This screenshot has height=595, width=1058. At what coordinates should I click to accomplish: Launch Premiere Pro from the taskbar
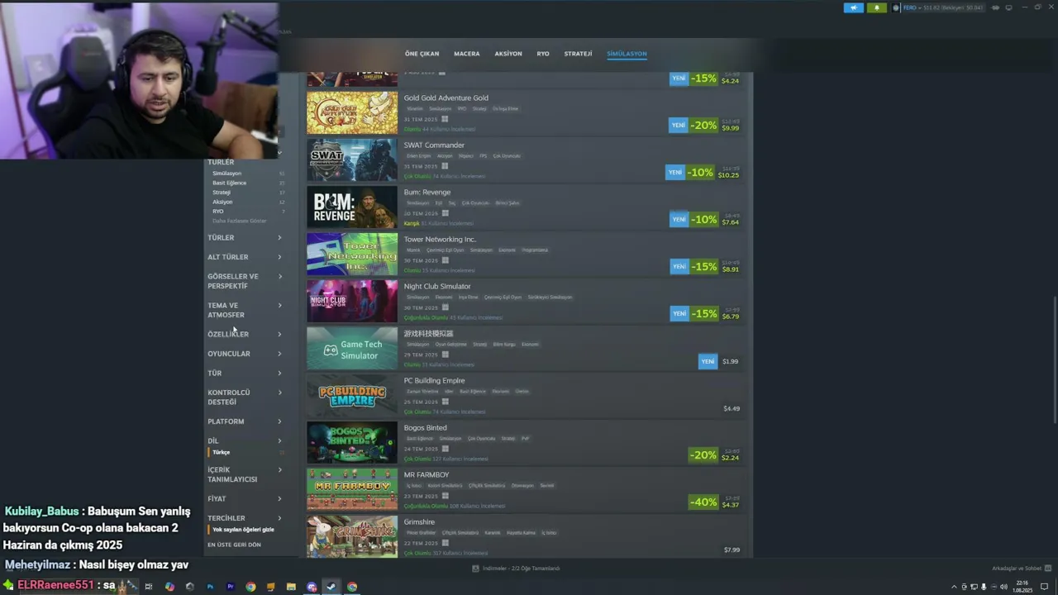231,587
